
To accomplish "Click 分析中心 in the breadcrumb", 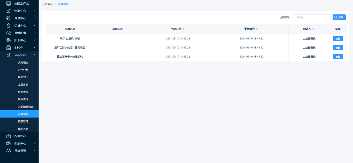I will [x=48, y=4].
